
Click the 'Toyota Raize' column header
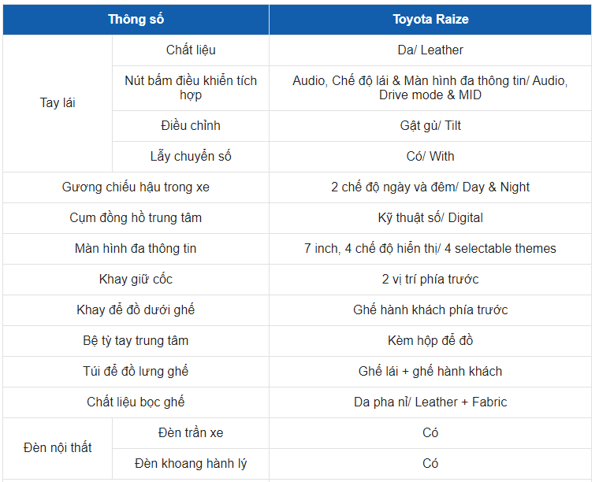[x=430, y=20]
